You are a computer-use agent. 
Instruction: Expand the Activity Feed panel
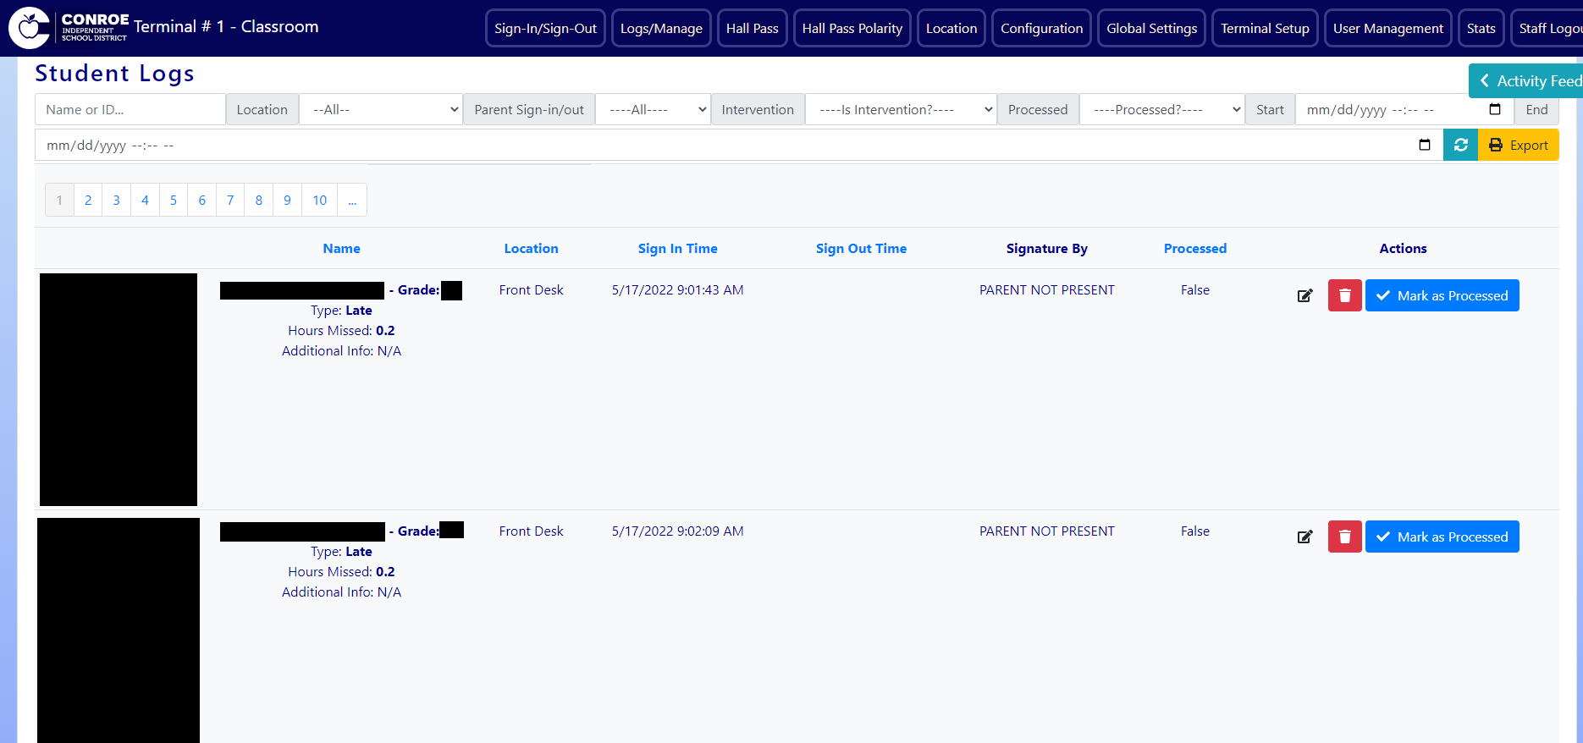[x=1528, y=81]
